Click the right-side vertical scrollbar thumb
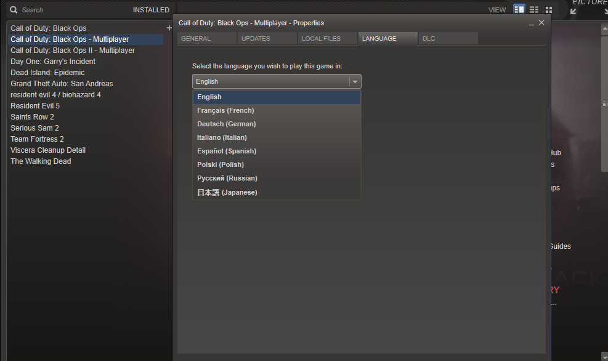Viewport: 608px width, 361px height. pos(604,104)
